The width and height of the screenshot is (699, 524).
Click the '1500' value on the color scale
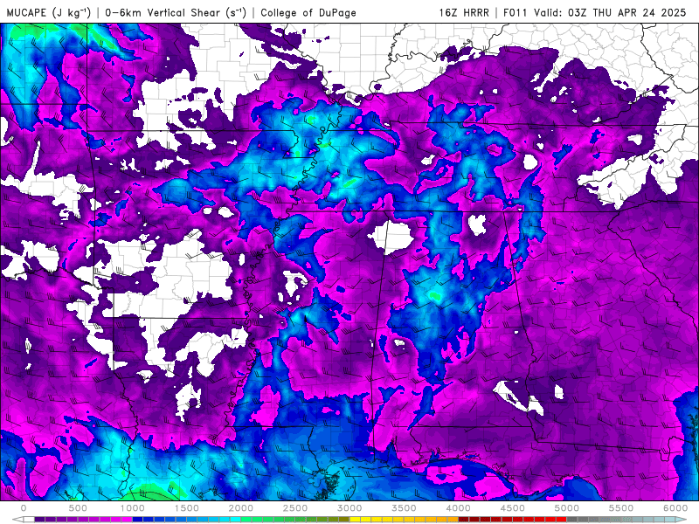click(187, 508)
